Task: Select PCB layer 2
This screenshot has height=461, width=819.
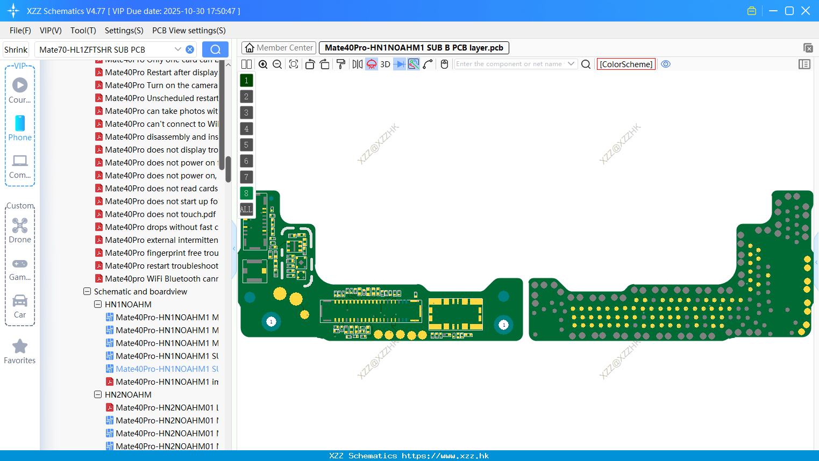Action: pyautogui.click(x=246, y=97)
